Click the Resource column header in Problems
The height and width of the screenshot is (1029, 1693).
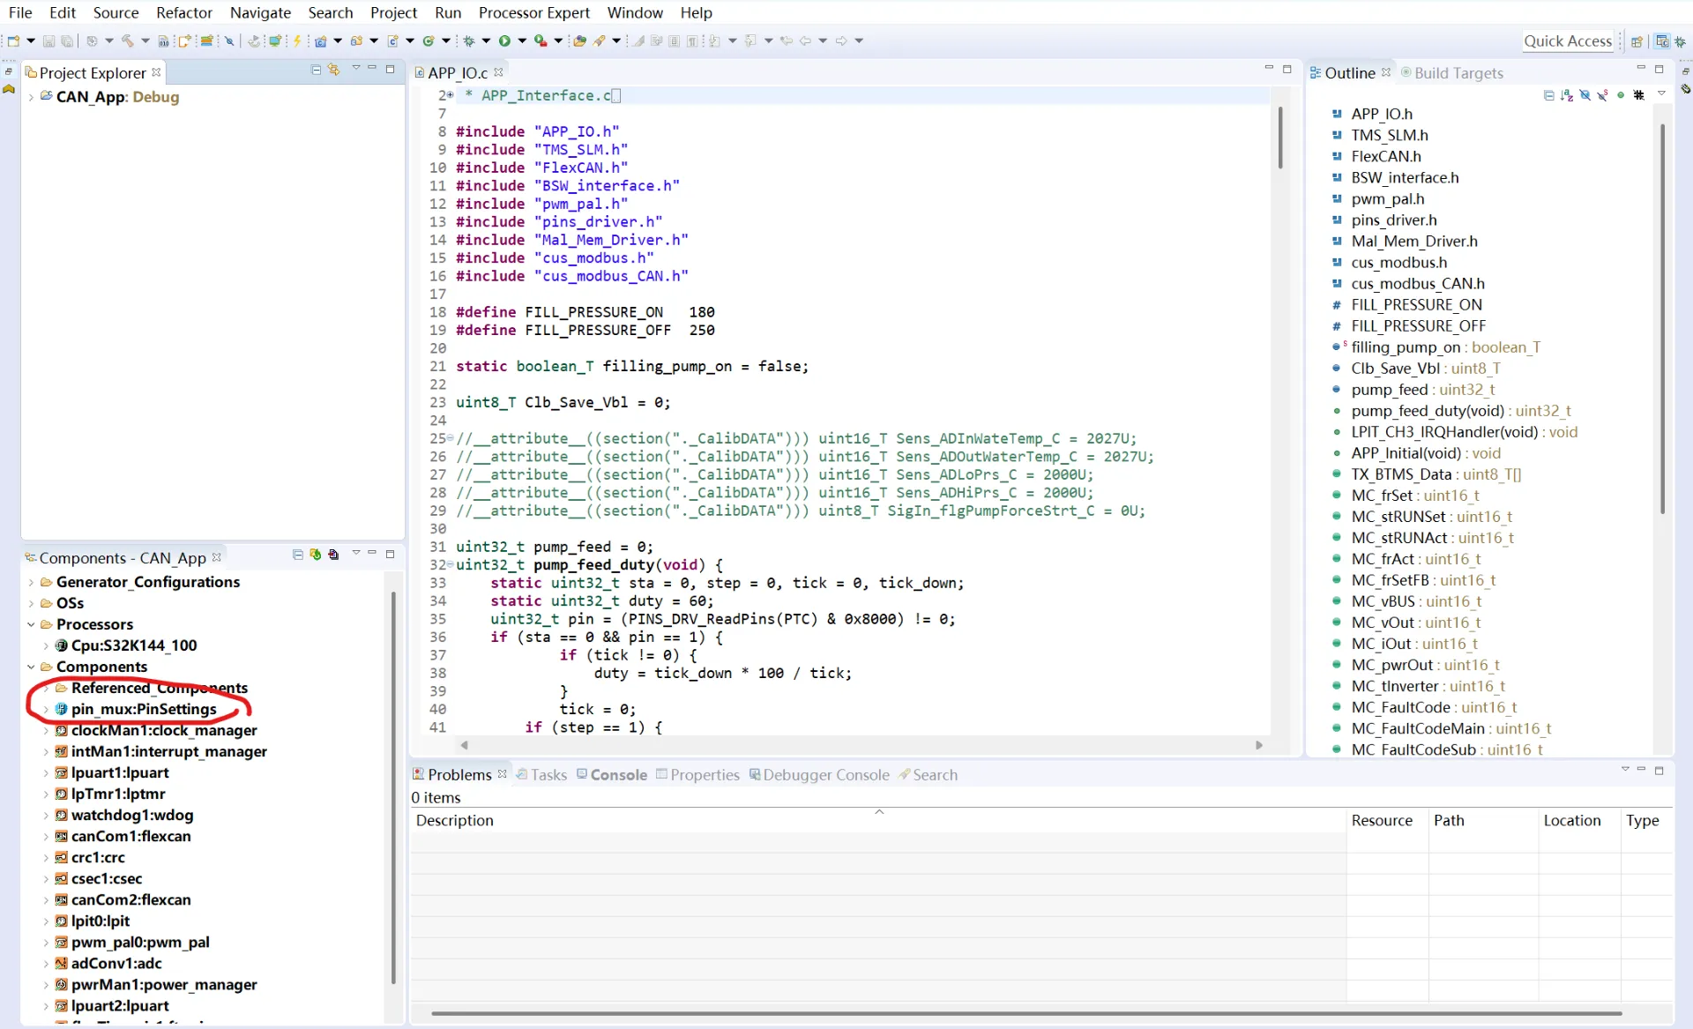click(1386, 820)
